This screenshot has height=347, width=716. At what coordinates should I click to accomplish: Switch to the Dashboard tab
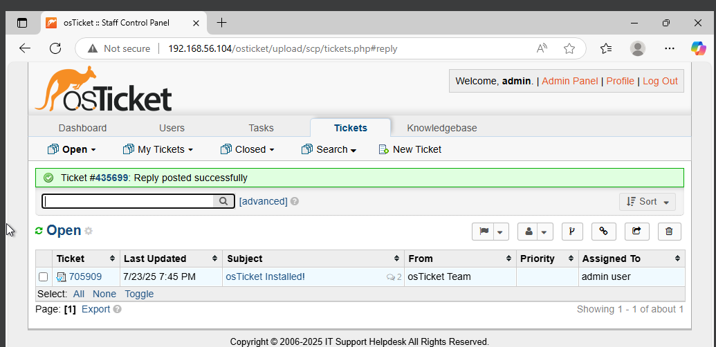tap(82, 128)
